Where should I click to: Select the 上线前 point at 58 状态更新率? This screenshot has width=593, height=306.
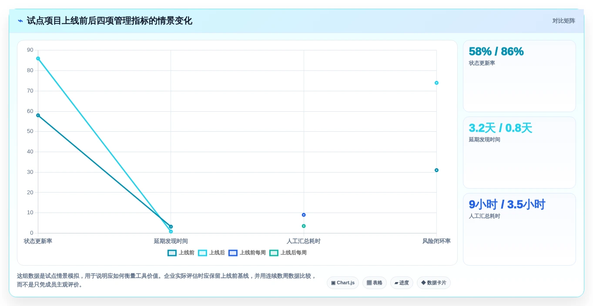tap(38, 115)
